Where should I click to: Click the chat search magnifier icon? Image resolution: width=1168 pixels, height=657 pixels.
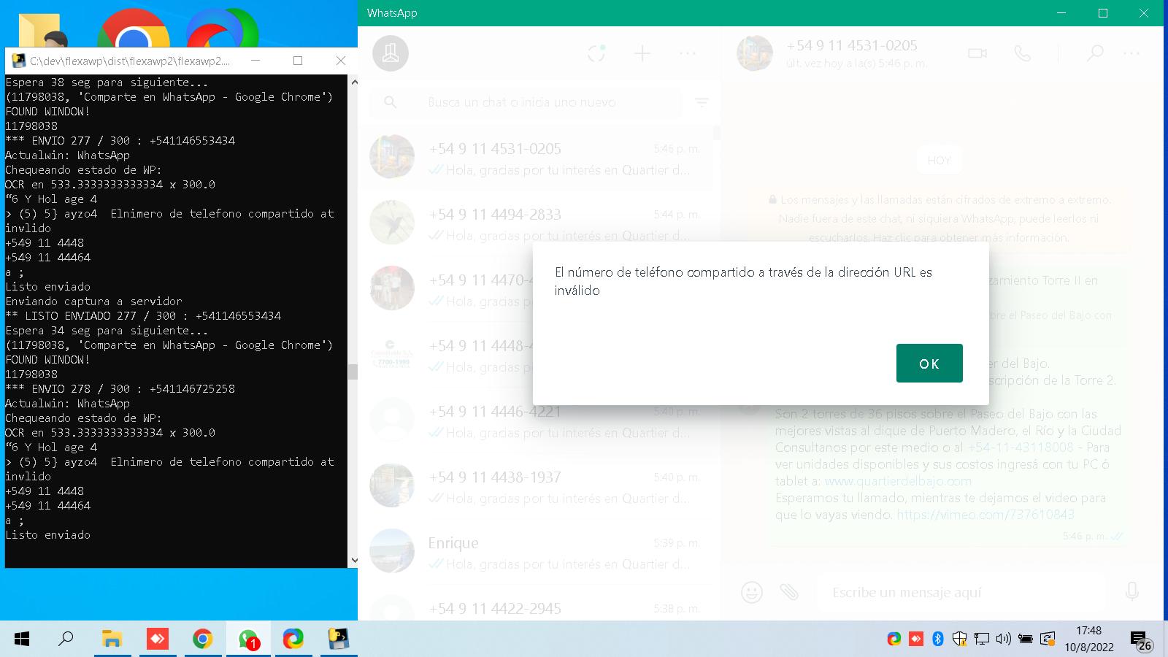click(x=391, y=102)
